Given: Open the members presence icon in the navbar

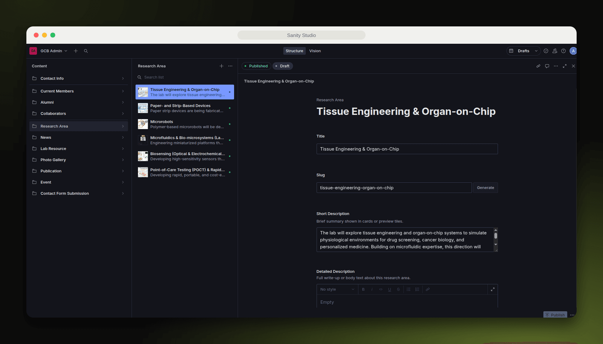Looking at the screenshot, I should (555, 51).
